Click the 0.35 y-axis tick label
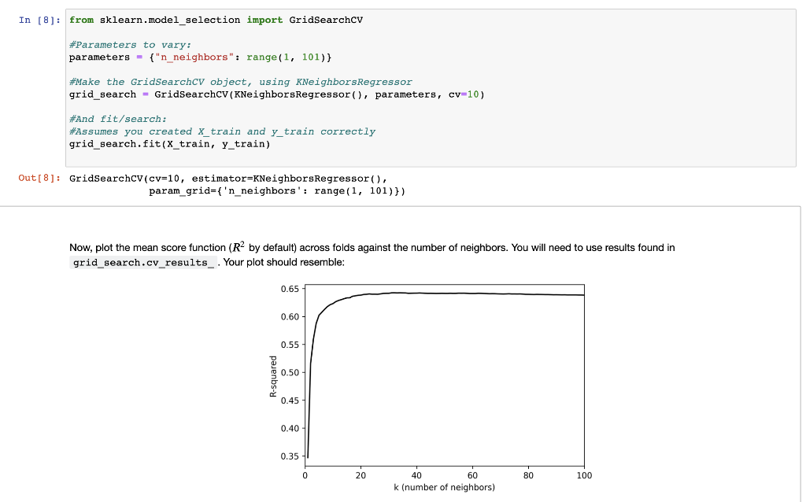 coord(290,456)
